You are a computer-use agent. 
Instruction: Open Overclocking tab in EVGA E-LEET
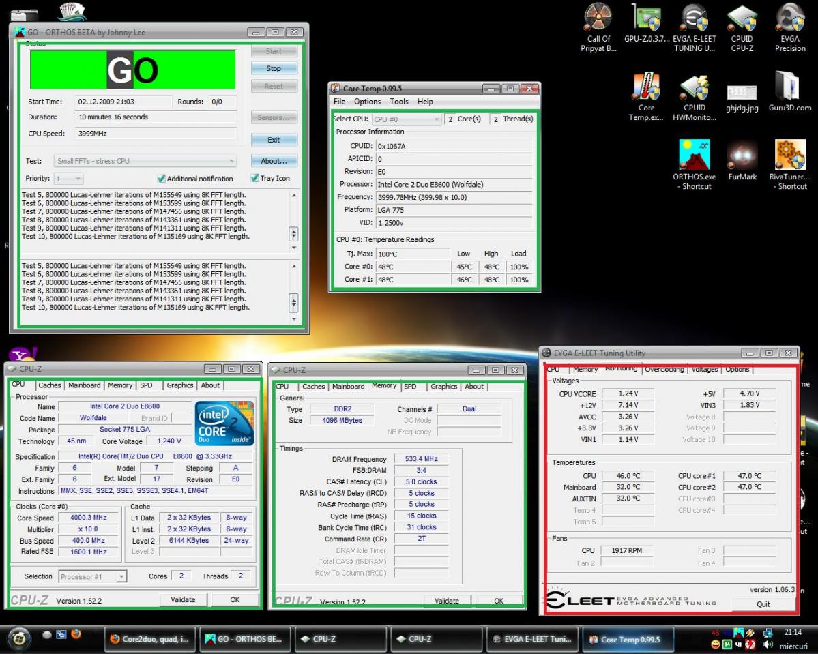click(x=664, y=369)
